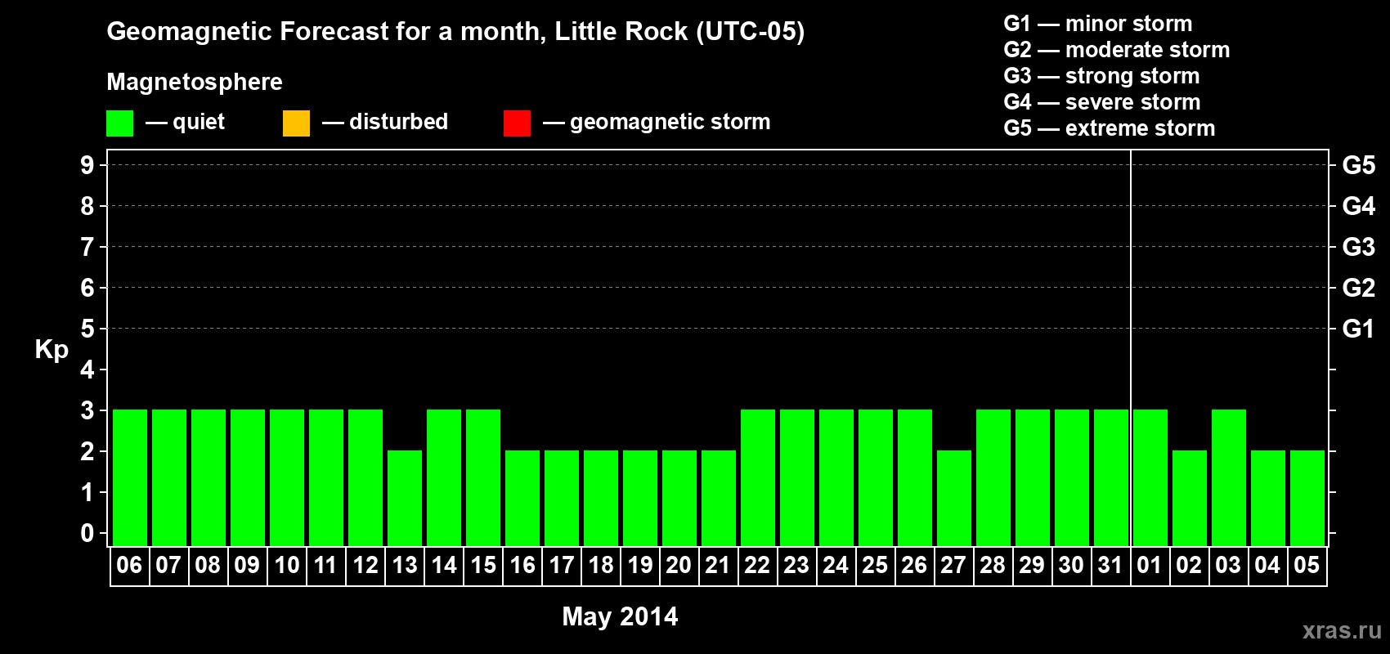This screenshot has height=654, width=1390.
Task: Click the G3 label on right axis
Action: tap(1359, 247)
